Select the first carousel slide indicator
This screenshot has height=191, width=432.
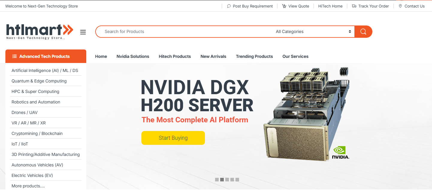point(217,180)
